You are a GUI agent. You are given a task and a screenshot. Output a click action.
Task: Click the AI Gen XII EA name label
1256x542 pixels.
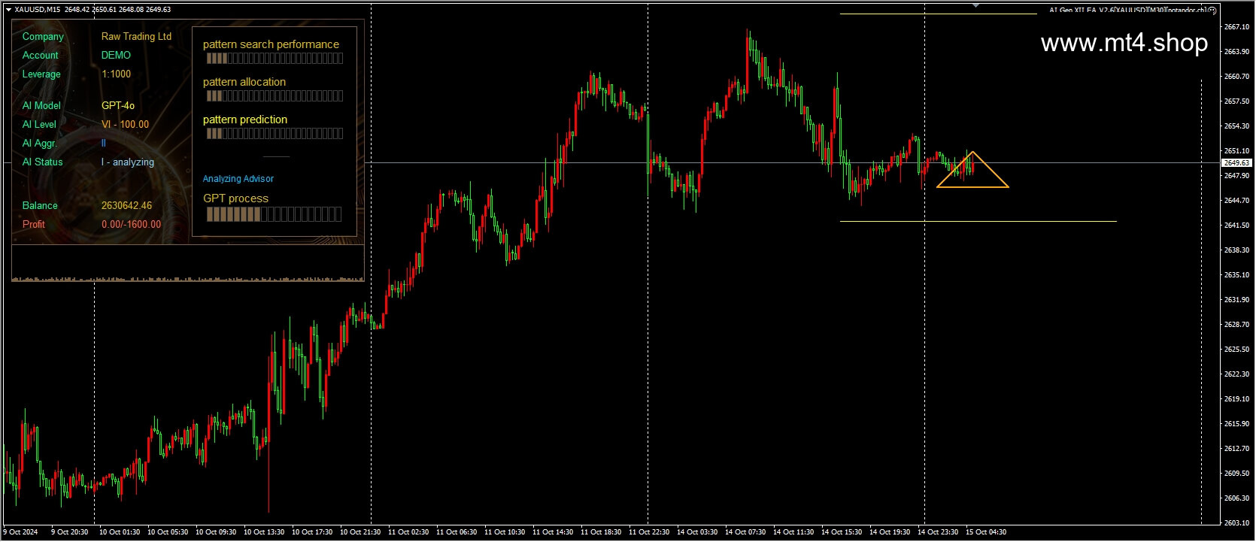1127,11
